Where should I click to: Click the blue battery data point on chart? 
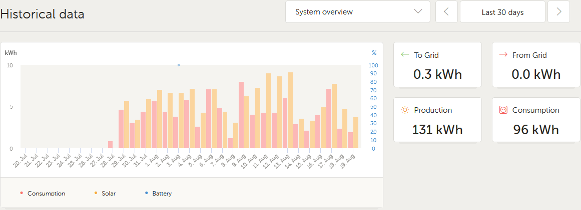pos(179,65)
